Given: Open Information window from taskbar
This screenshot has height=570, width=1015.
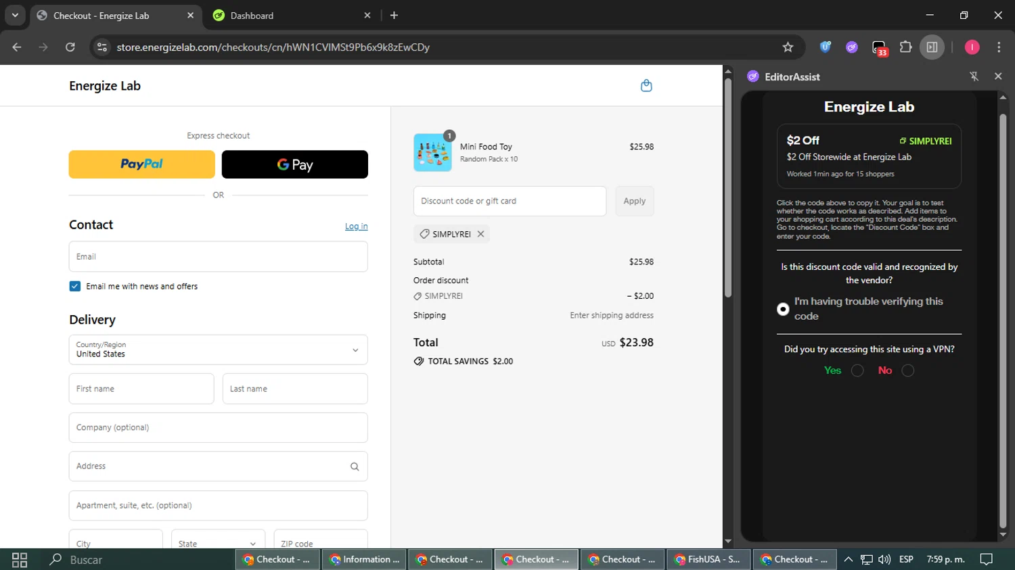Looking at the screenshot, I should (364, 559).
